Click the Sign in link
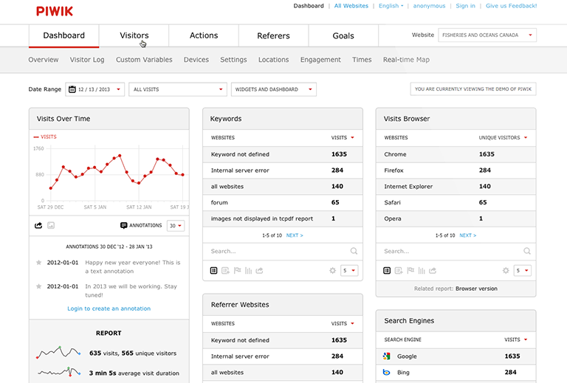This screenshot has height=383, width=567. pyautogui.click(x=465, y=6)
